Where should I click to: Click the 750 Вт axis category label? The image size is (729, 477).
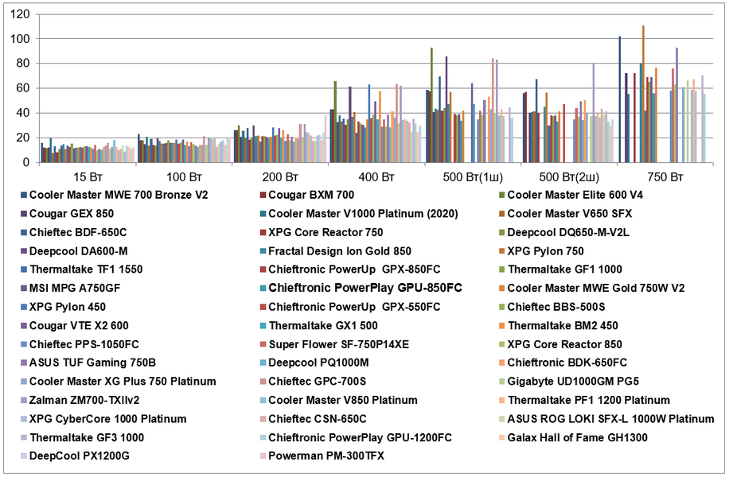[x=665, y=177]
